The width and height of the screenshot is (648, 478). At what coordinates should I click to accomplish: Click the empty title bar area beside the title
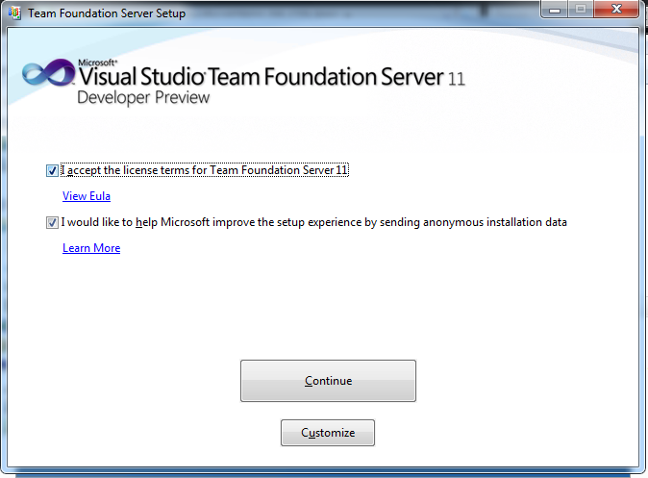coord(365,13)
